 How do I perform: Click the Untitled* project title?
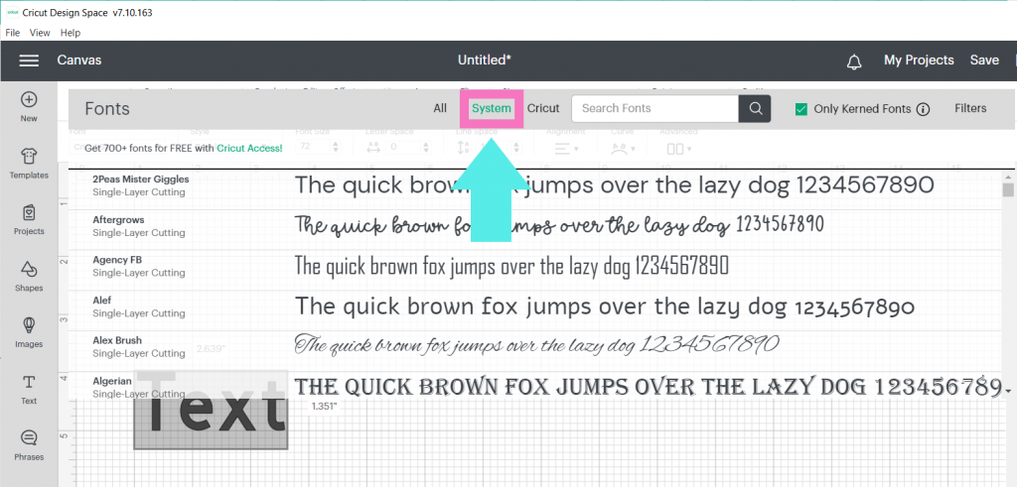point(485,61)
